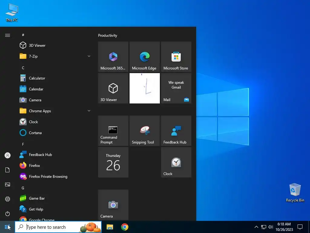310x233 pixels.
Task: Click the Productivity group title
Action: coord(107,35)
